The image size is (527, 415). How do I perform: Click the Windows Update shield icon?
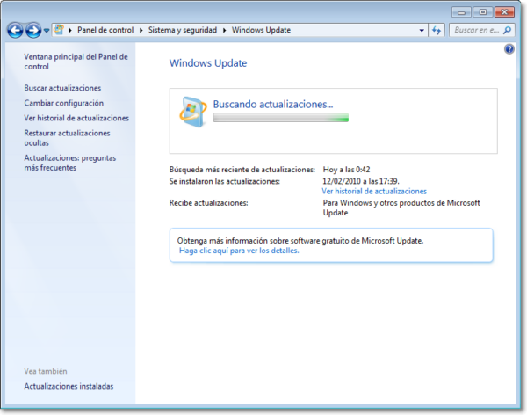click(192, 112)
